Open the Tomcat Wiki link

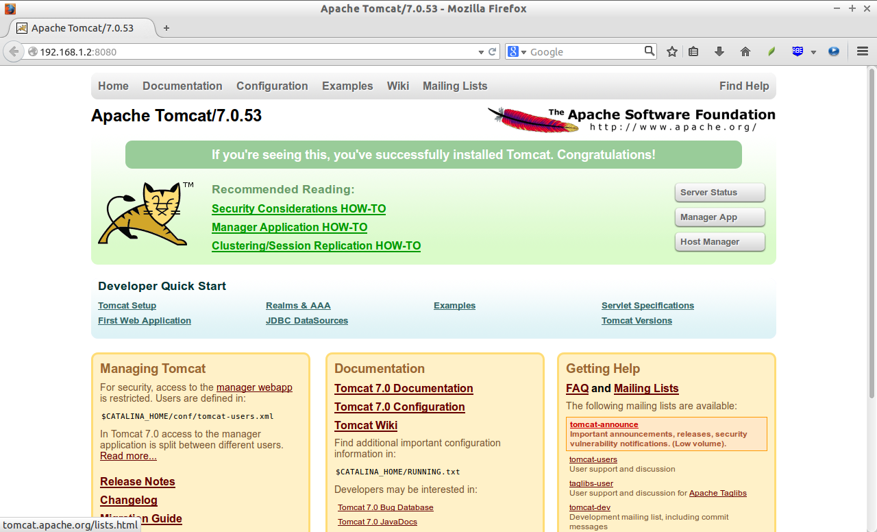tap(366, 425)
